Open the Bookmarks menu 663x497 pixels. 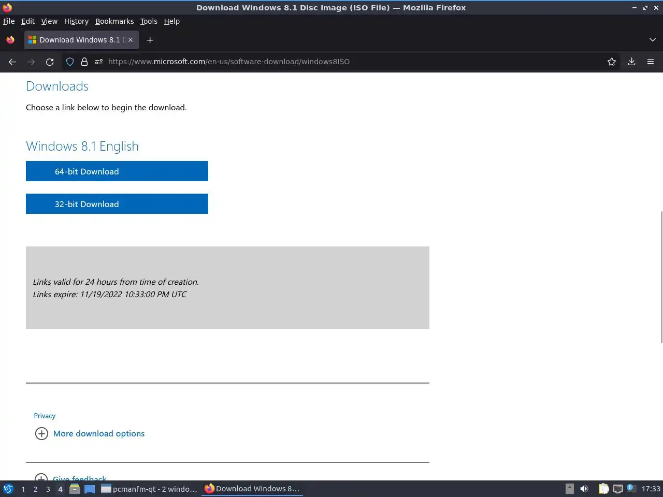tap(114, 21)
